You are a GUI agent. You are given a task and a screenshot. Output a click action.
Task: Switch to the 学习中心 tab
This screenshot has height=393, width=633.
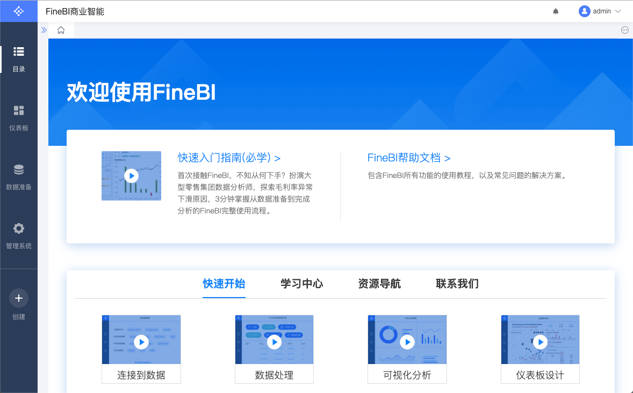coord(301,284)
